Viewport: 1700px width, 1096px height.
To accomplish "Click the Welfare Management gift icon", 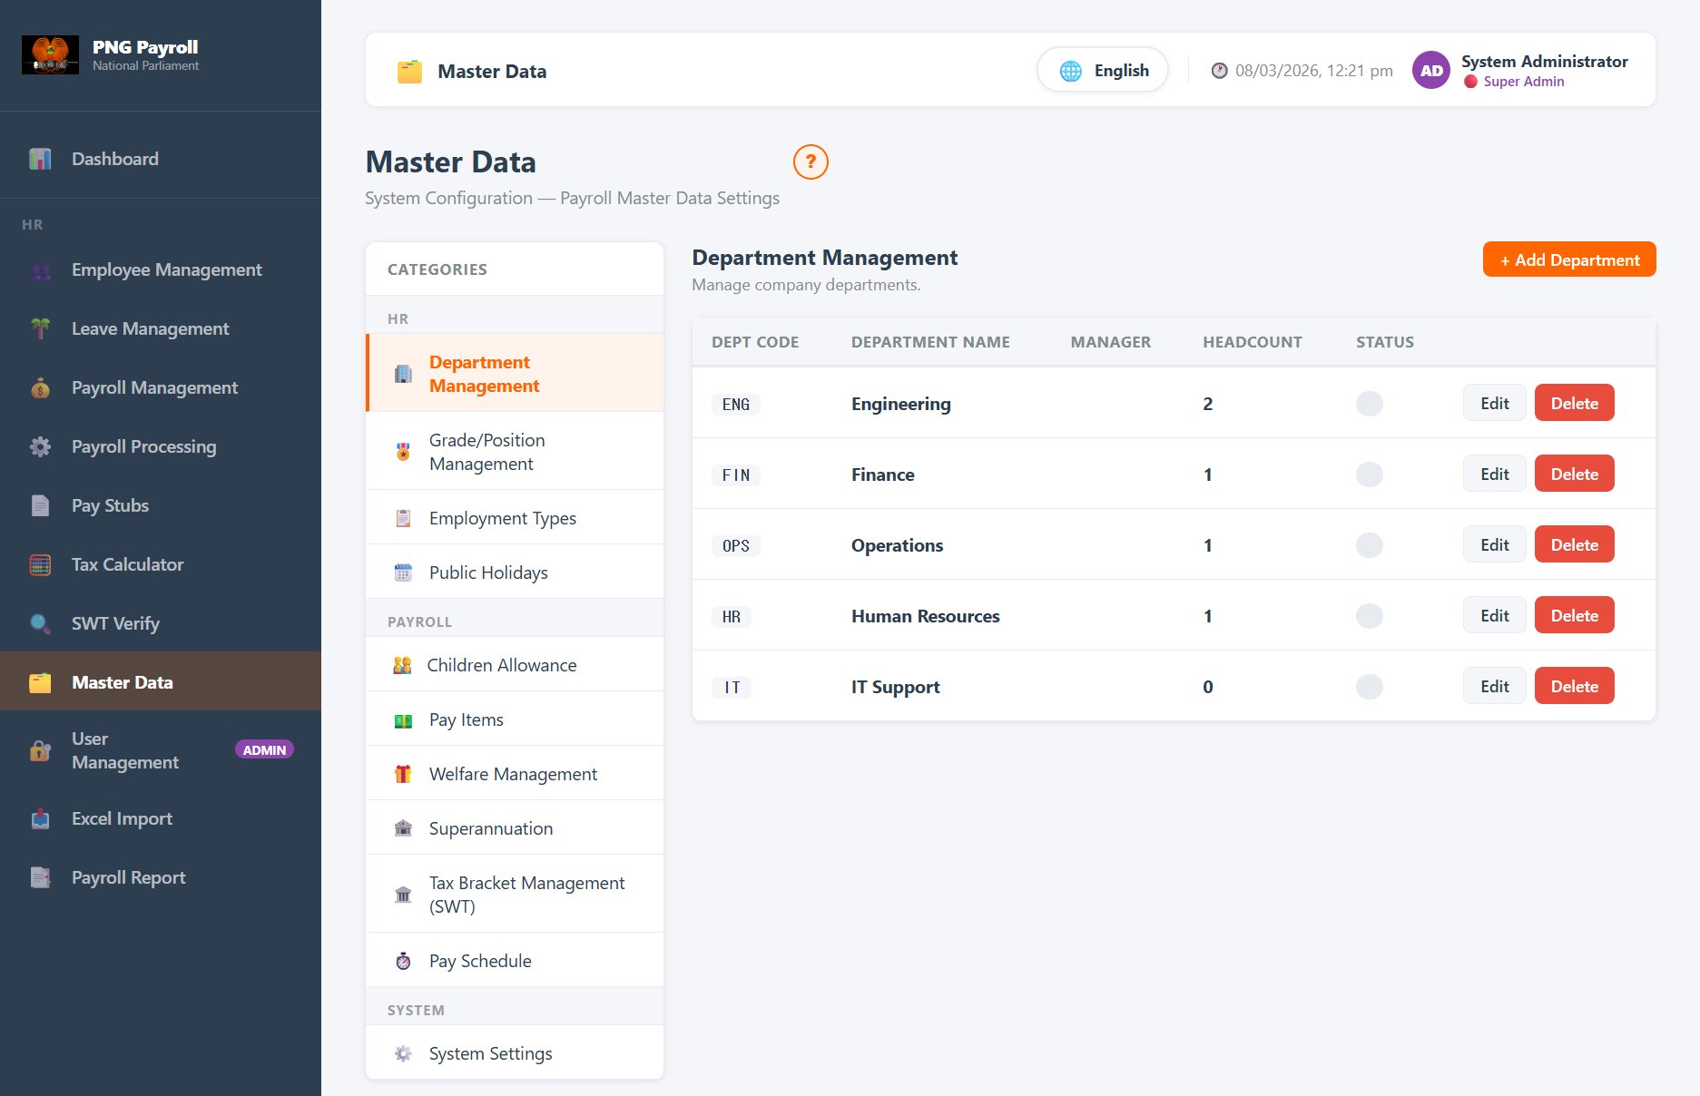I will [x=403, y=774].
